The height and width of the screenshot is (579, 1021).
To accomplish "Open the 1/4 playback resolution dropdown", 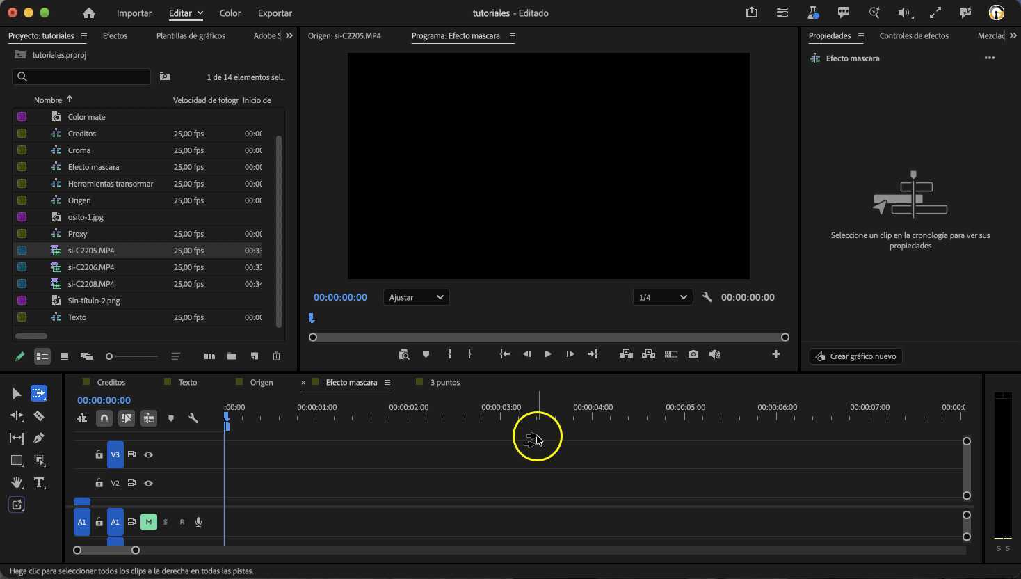I will point(663,297).
